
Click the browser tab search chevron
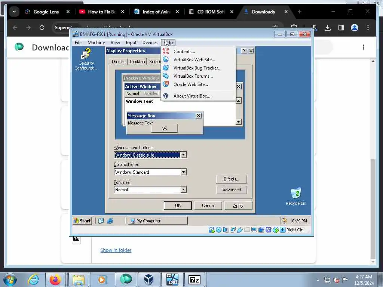point(14,12)
